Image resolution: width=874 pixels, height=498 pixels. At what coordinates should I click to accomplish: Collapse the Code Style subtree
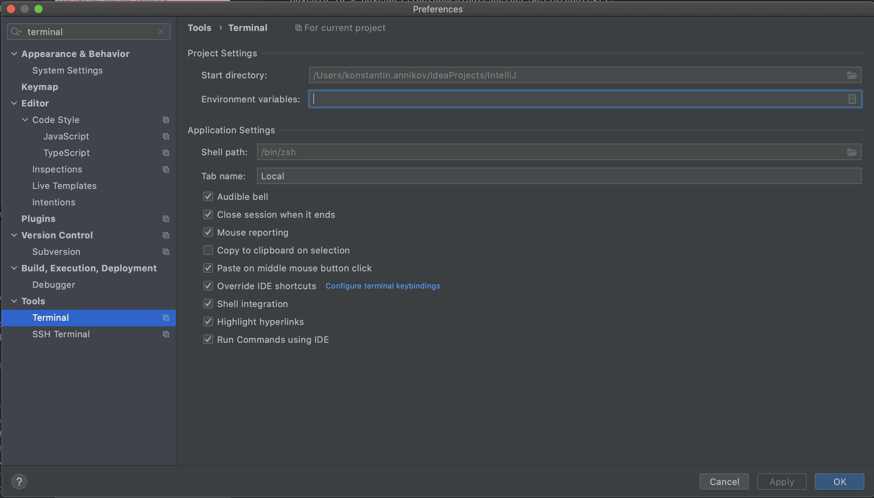click(25, 120)
